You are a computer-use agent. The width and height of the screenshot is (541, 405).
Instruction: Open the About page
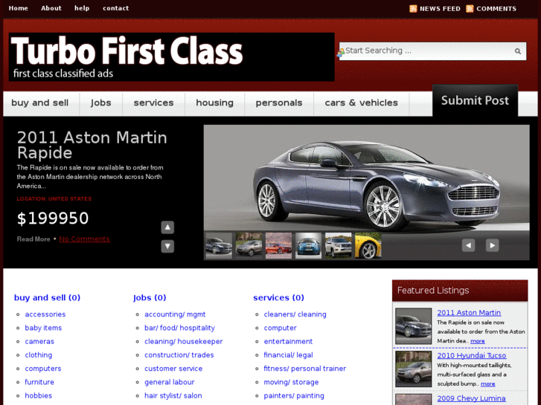[x=51, y=8]
